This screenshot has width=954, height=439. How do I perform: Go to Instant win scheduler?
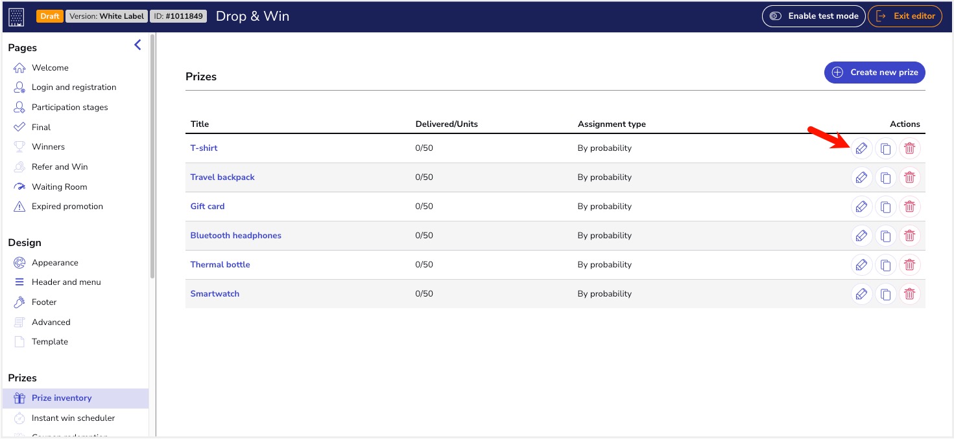click(x=73, y=418)
